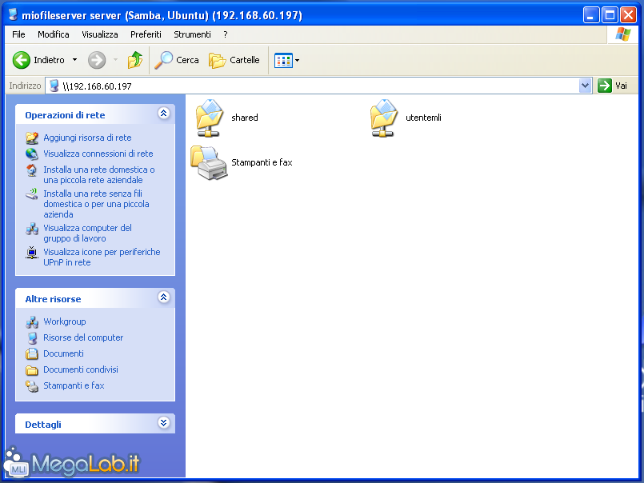Click Aggiungi risorsa di rete link
Screen dimensions: 644x483
(87, 138)
